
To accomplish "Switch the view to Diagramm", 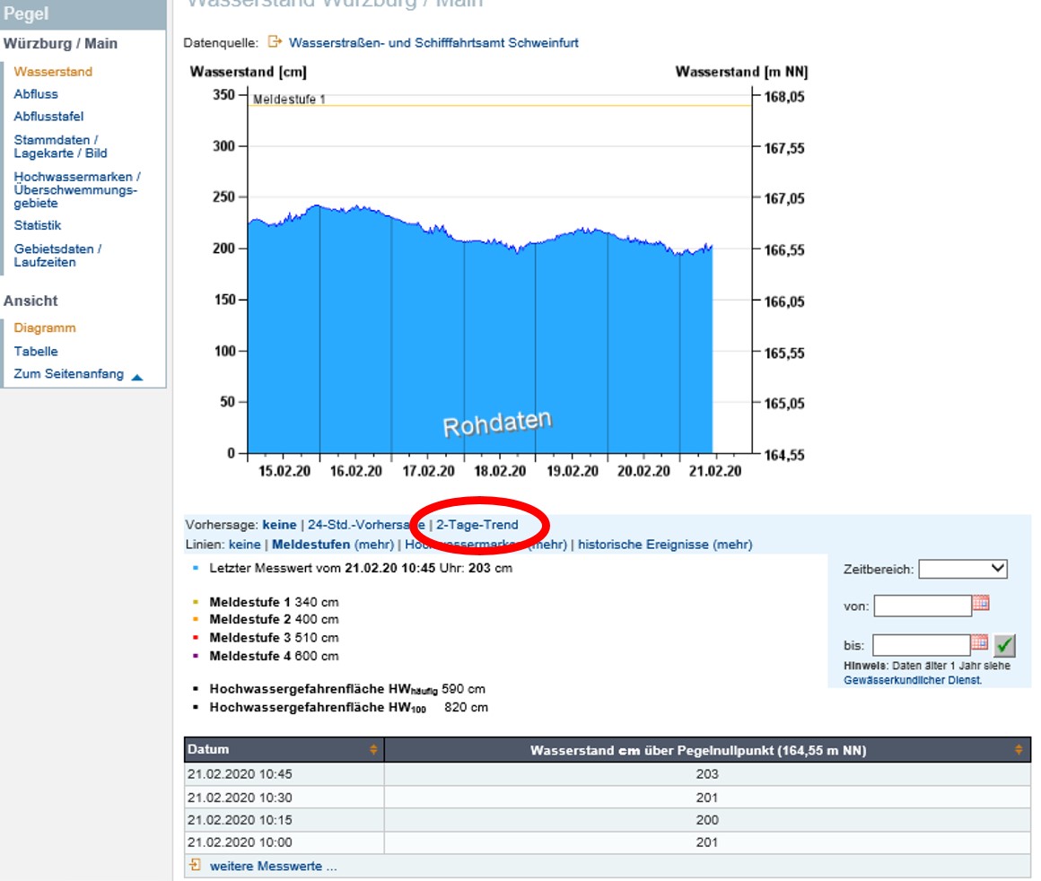I will pyautogui.click(x=45, y=328).
